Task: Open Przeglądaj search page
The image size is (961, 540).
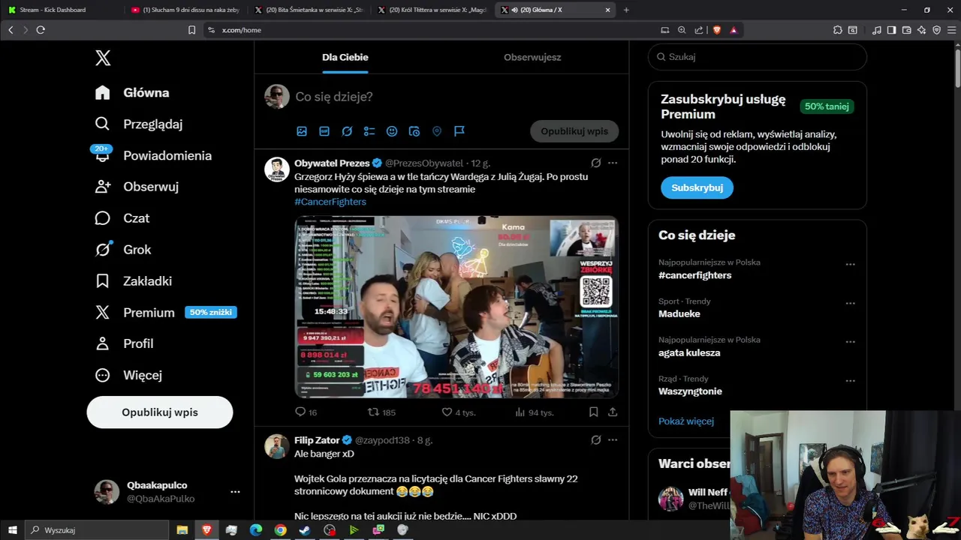Action: coord(139,124)
